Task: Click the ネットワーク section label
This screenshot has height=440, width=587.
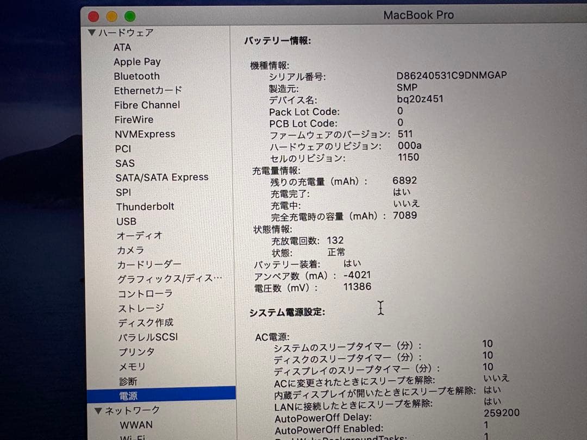Action: 132,411
